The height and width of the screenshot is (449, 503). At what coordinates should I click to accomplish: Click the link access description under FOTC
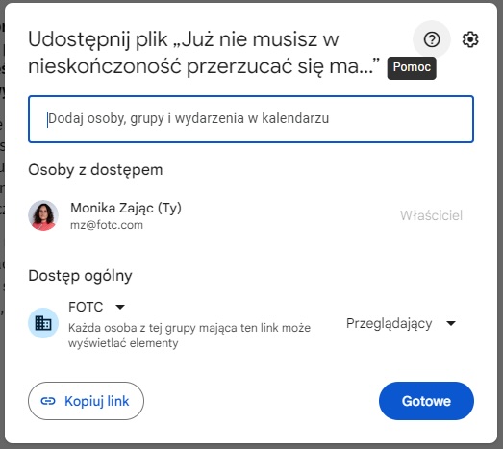pyautogui.click(x=189, y=336)
